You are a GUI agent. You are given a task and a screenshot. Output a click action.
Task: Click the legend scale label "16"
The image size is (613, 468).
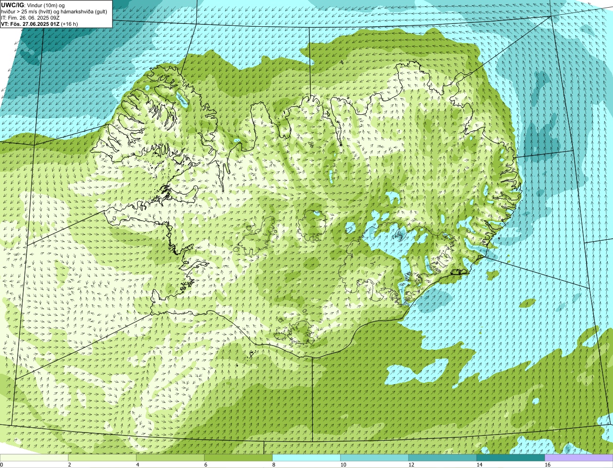point(547,465)
